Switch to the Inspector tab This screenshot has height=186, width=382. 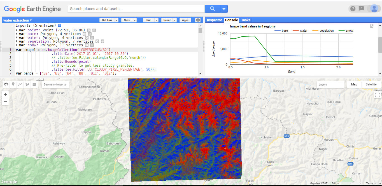[215, 20]
